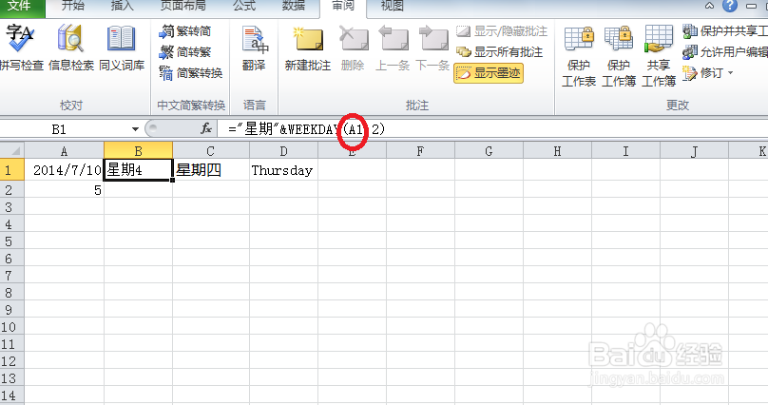
Task: Switch to the 视图 tab
Action: tap(393, 6)
